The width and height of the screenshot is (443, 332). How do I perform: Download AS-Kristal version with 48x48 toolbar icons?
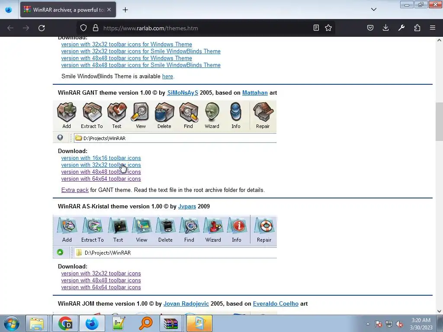click(x=101, y=280)
